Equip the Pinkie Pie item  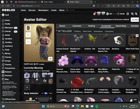pos(119,60)
